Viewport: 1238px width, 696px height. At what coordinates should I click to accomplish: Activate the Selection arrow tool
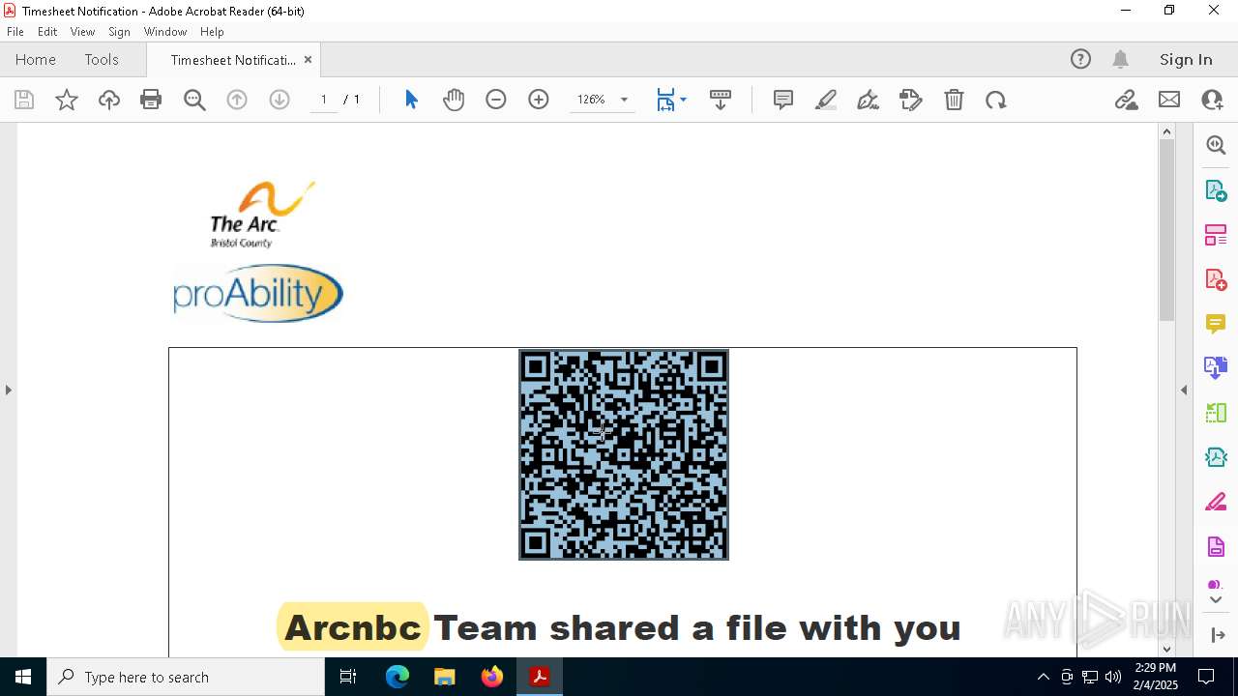[411, 100]
